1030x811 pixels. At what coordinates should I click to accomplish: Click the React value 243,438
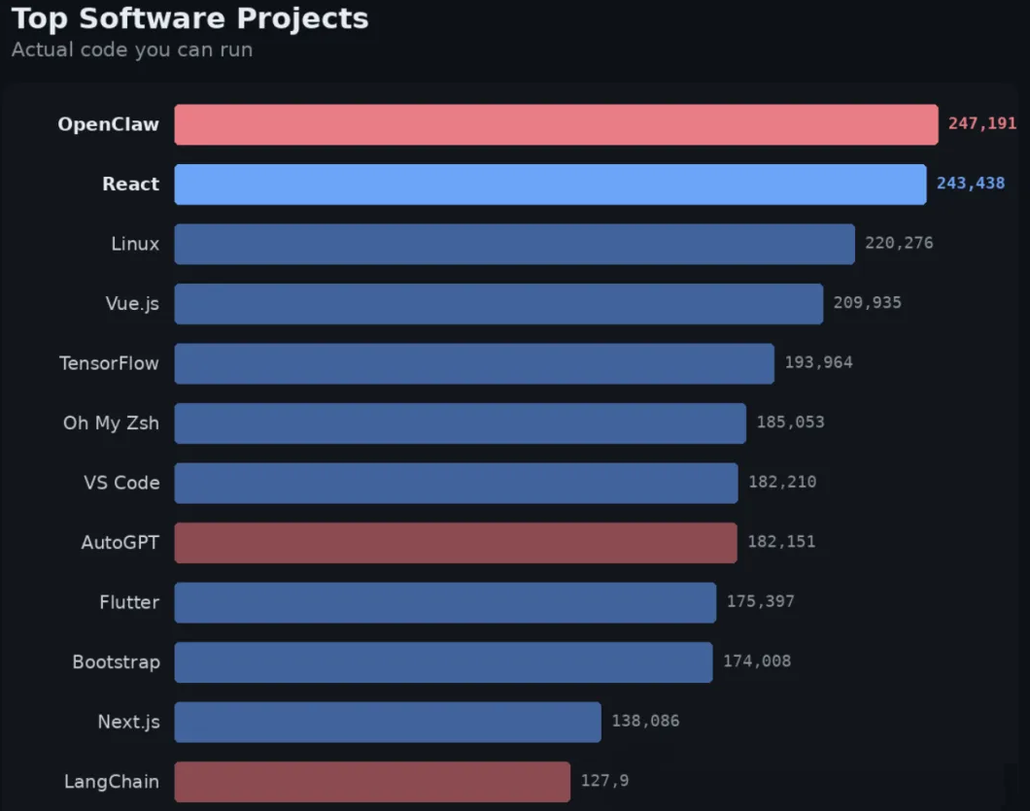[x=970, y=184]
